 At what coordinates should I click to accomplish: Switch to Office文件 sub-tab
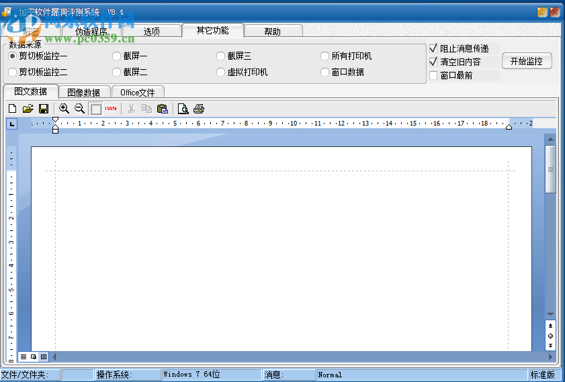[x=138, y=93]
